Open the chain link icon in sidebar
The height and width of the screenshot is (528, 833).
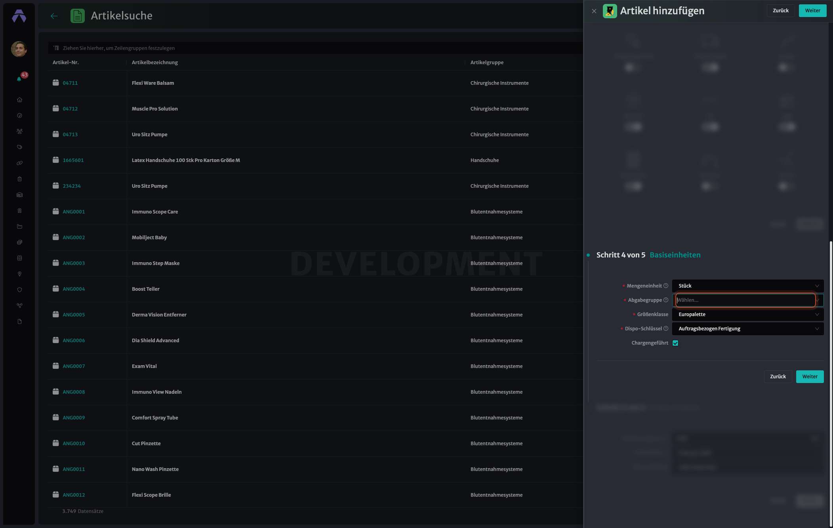19,163
